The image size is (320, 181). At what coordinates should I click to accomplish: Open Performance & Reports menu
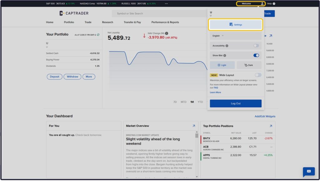pyautogui.click(x=165, y=22)
